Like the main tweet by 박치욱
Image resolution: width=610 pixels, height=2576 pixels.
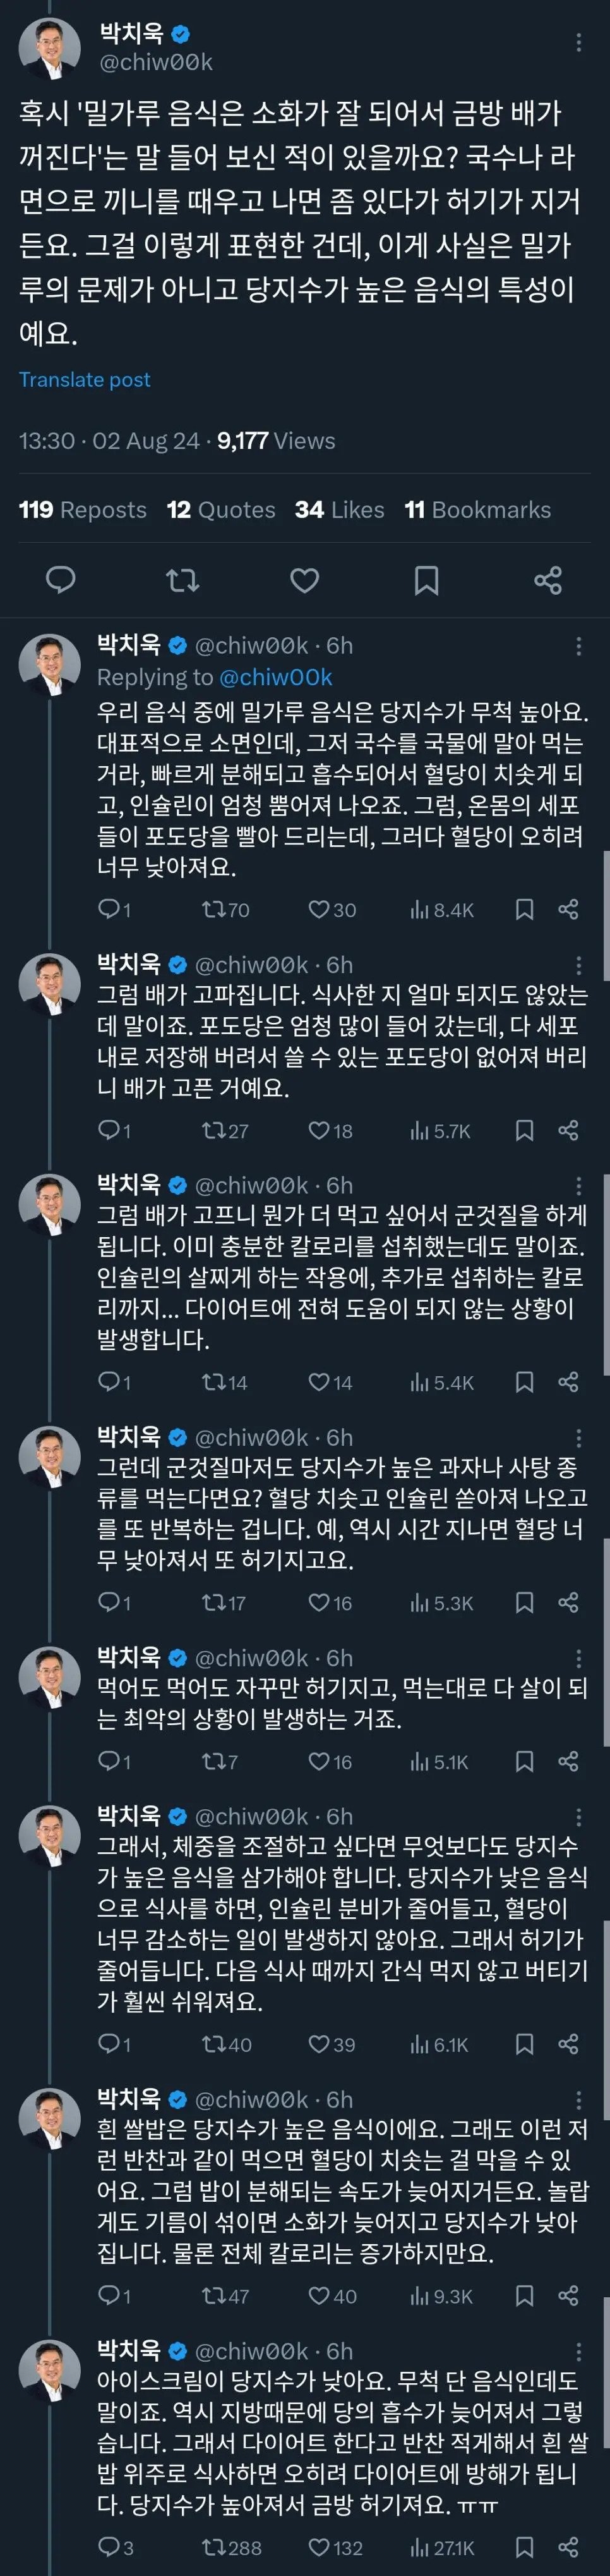pos(304,580)
